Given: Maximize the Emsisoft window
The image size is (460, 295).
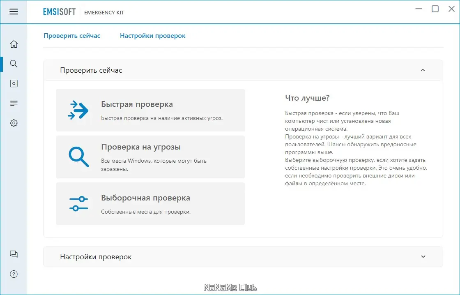Looking at the screenshot, I should pyautogui.click(x=435, y=9).
